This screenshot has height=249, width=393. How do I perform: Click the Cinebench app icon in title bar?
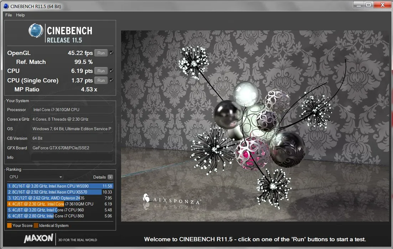pos(6,6)
